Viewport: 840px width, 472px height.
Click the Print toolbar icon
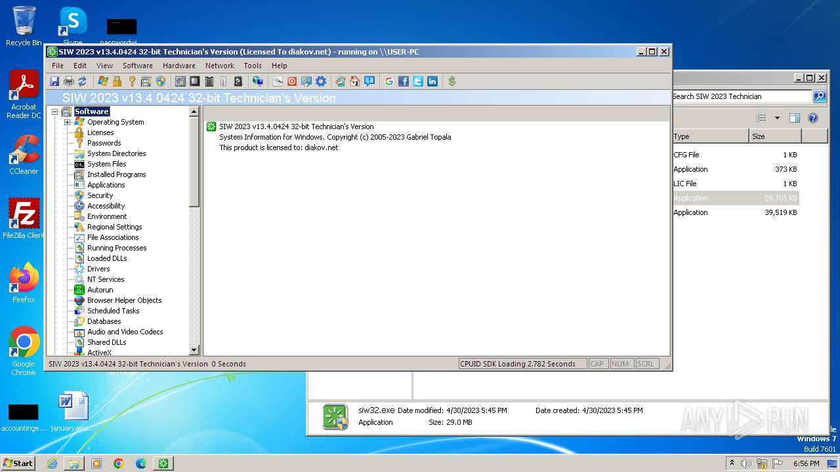[x=68, y=81]
